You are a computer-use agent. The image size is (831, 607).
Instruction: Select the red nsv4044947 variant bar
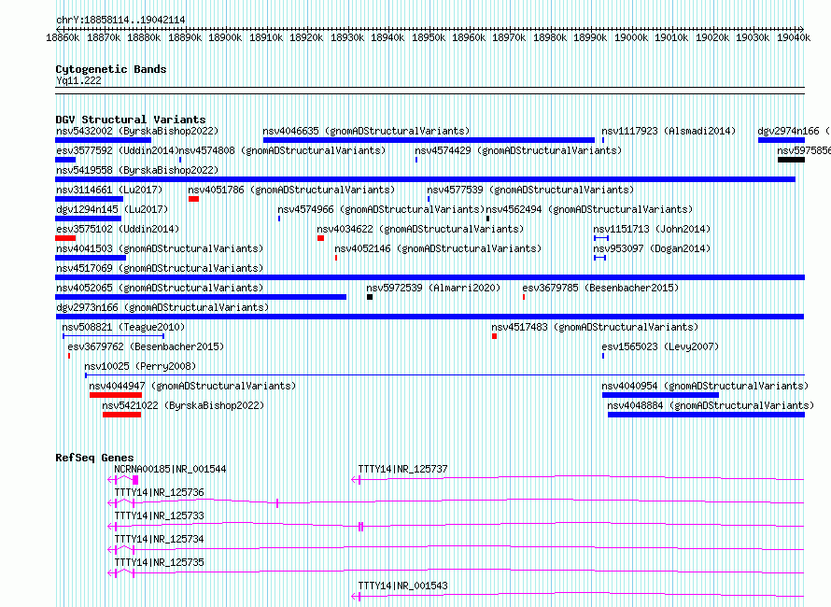tap(116, 395)
